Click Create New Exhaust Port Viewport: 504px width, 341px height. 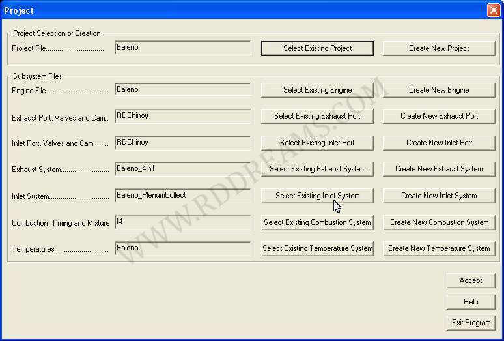[439, 116]
